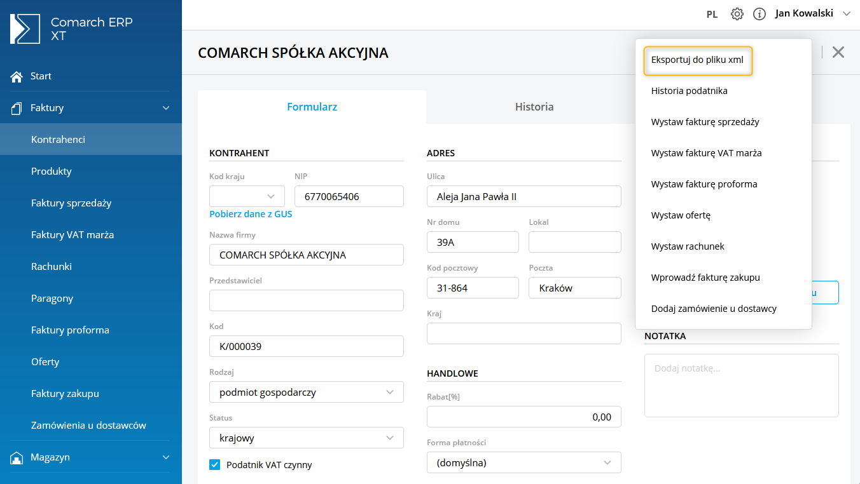The image size is (860, 484).
Task: Click the Ulica field
Action: (x=524, y=196)
